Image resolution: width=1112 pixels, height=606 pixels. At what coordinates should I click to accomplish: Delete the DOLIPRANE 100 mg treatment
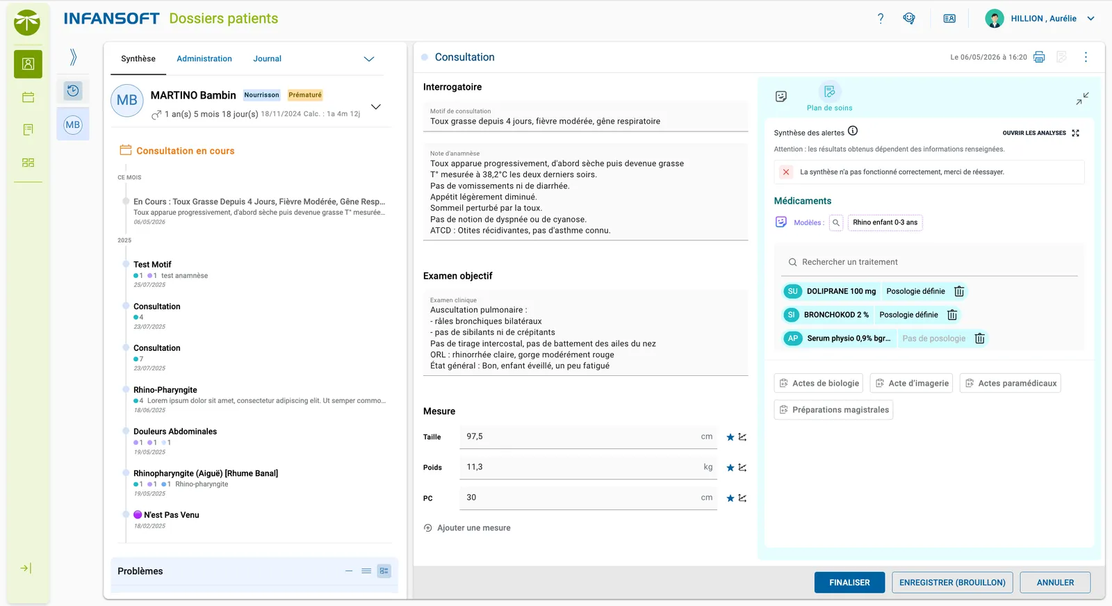click(959, 291)
